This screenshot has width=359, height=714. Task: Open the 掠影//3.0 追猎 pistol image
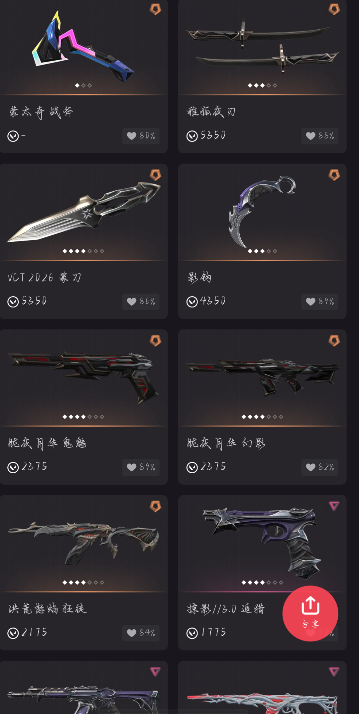262,543
